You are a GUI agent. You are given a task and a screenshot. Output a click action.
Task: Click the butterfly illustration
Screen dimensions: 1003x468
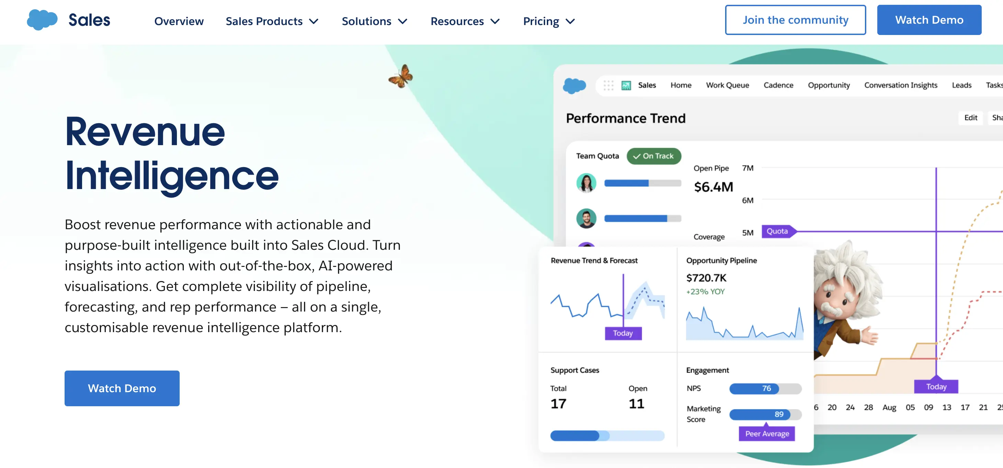[x=401, y=76]
